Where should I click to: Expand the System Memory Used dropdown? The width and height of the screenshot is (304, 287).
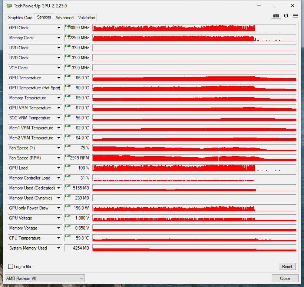pyautogui.click(x=59, y=248)
